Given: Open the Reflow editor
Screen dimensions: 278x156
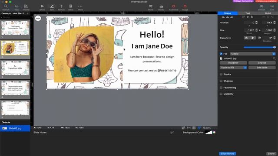Looking at the screenshot, I should tap(61, 7).
